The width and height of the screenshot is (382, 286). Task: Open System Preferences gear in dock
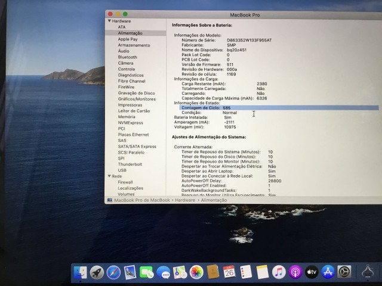[x=344, y=272]
